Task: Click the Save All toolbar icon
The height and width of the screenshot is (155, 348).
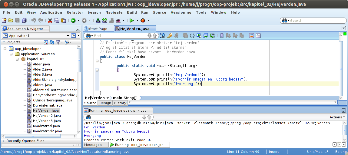Action: point(24,21)
